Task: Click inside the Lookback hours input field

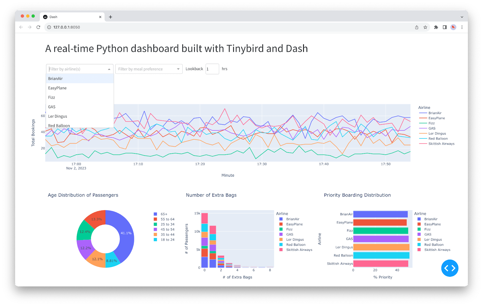Action: point(212,69)
